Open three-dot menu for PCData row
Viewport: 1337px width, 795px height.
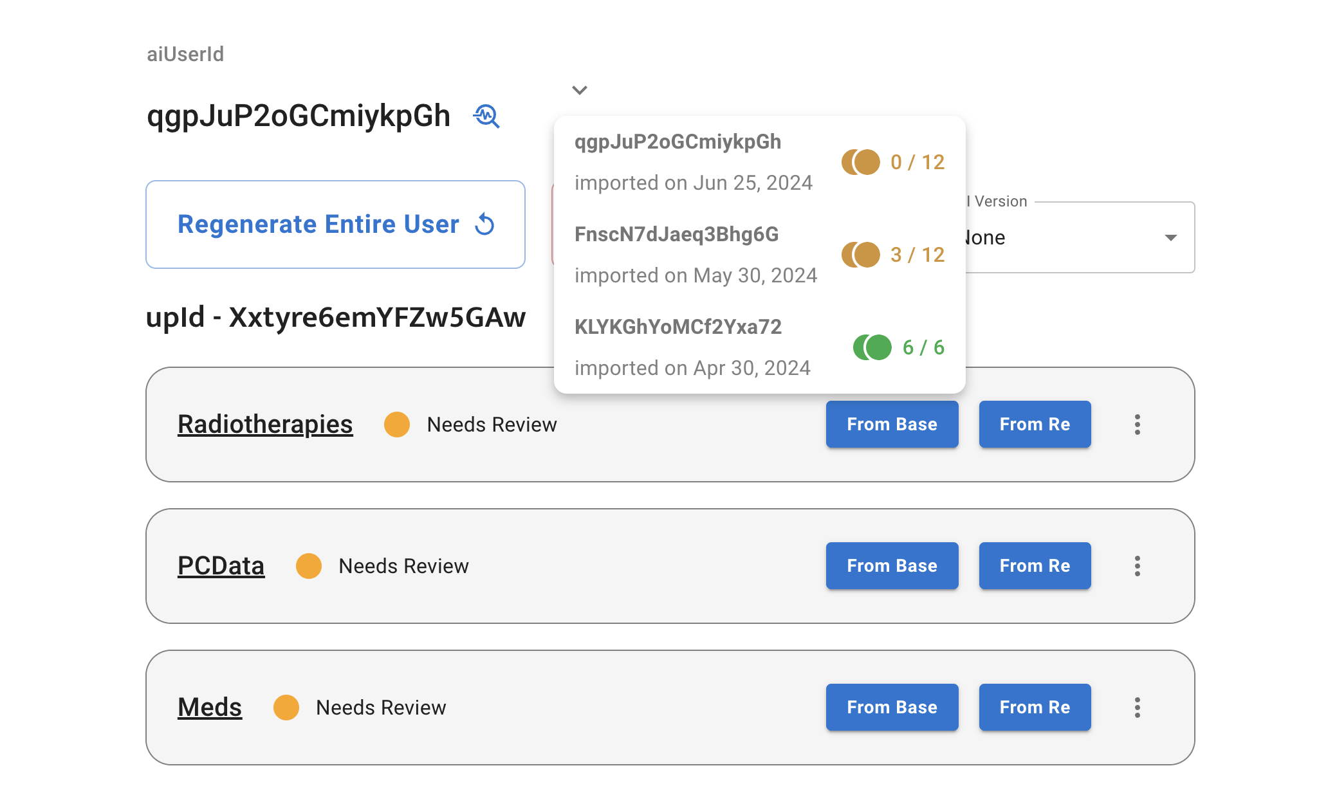1137,566
